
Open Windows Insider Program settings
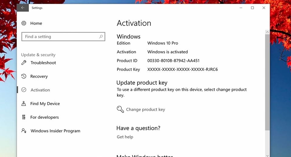55,131
